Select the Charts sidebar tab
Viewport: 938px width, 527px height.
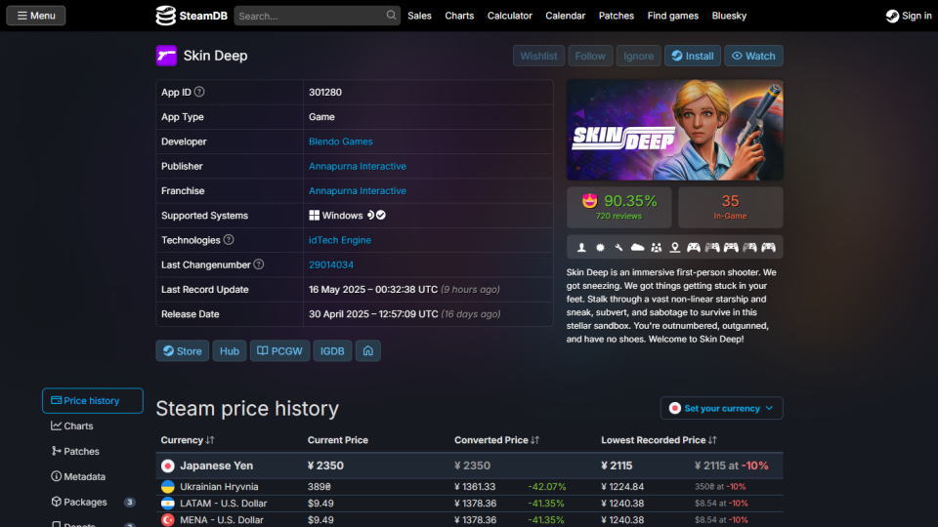click(93, 426)
